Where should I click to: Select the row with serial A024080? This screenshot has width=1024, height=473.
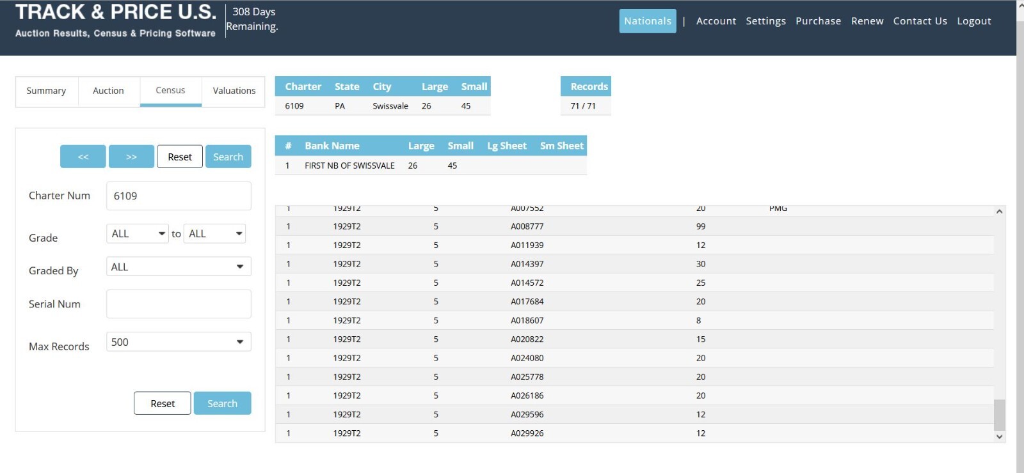(634, 358)
